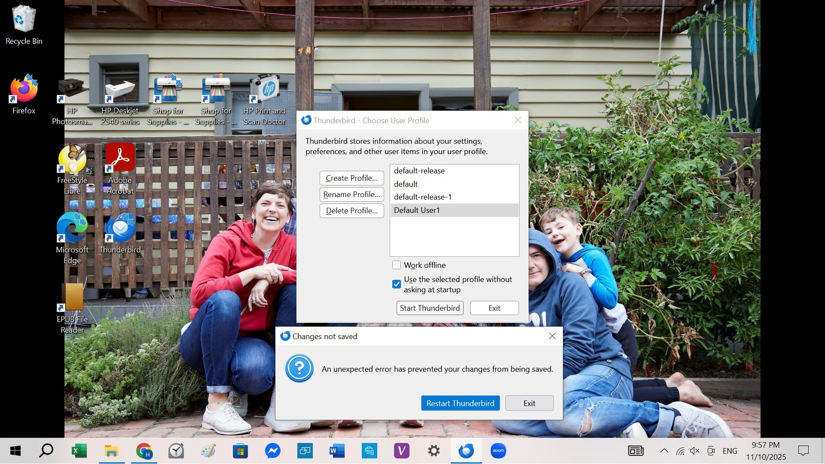Open FreeStyle Libre desktop icon

pyautogui.click(x=72, y=159)
